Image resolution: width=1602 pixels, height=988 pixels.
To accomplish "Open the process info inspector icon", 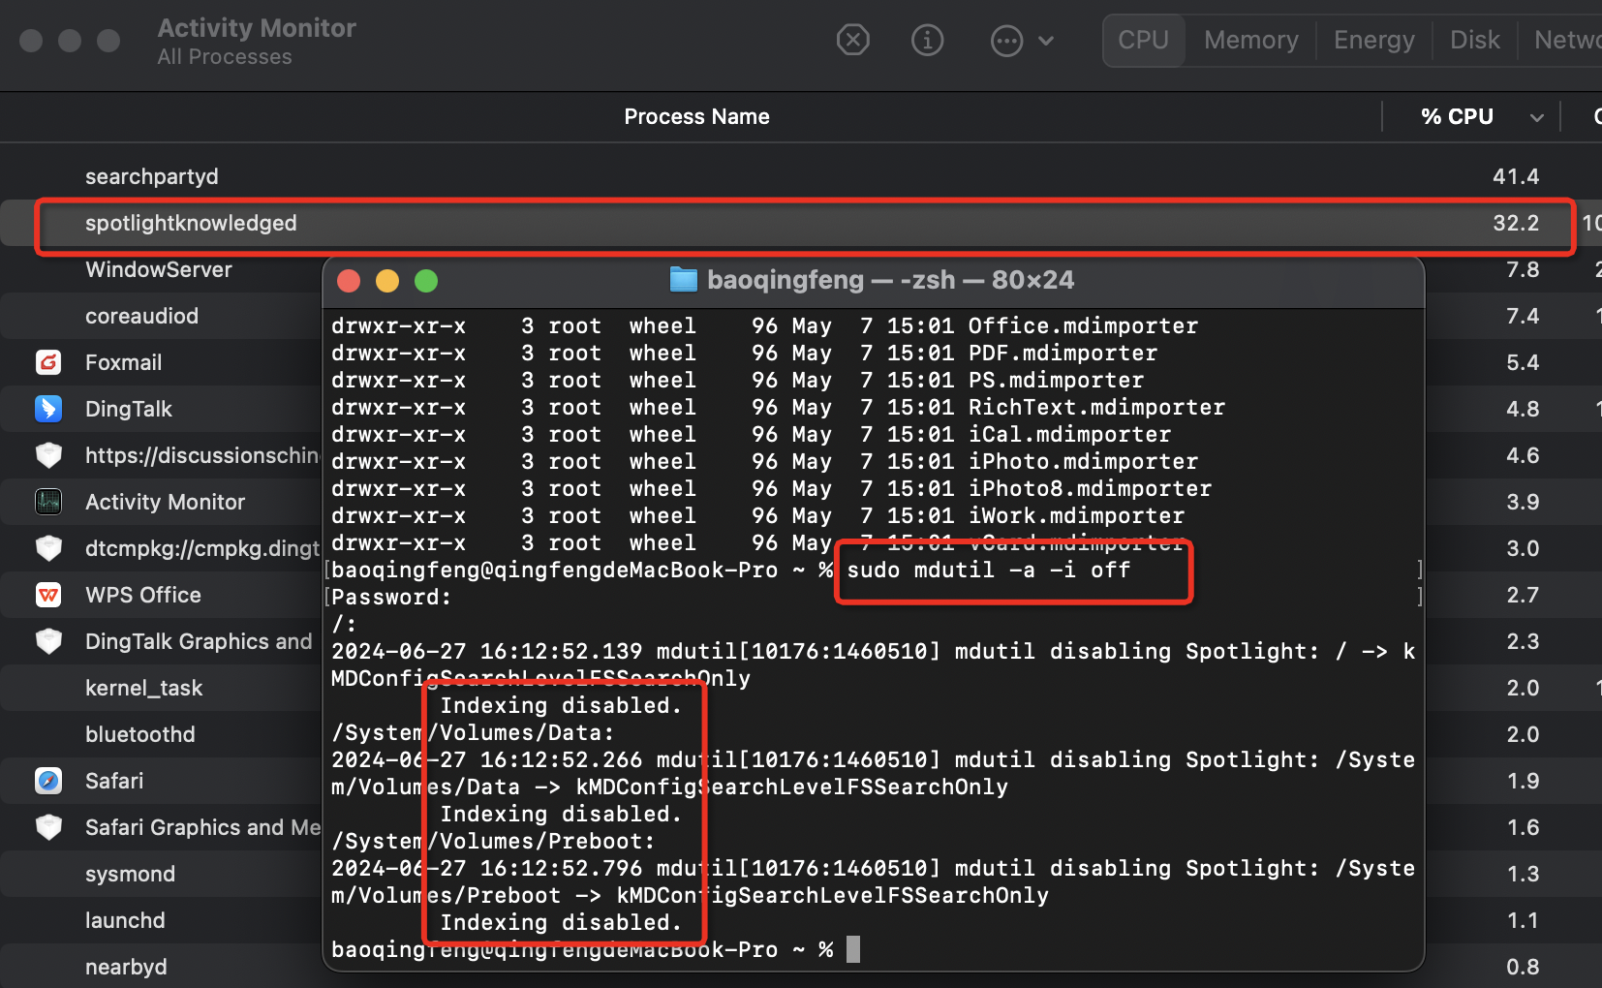I will [927, 40].
